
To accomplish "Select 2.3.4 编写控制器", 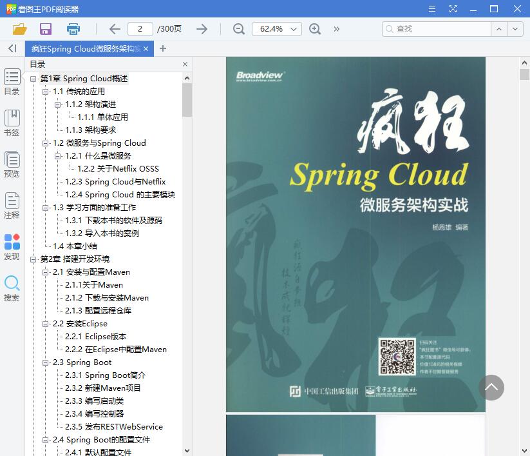I will [x=94, y=413].
